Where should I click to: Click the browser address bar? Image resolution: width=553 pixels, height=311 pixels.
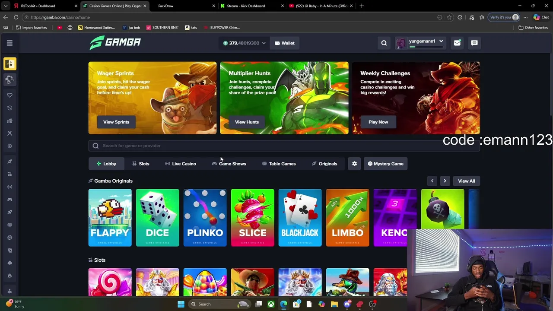click(229, 17)
